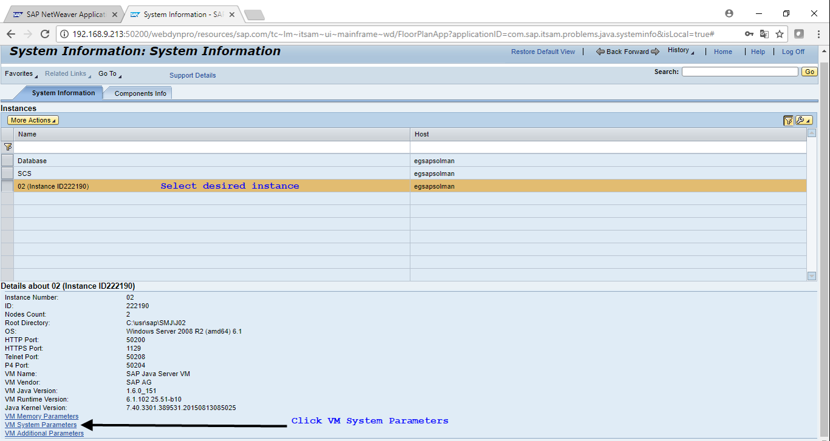830x441 pixels.
Task: Reload the page with refresh icon
Action: tap(45, 34)
